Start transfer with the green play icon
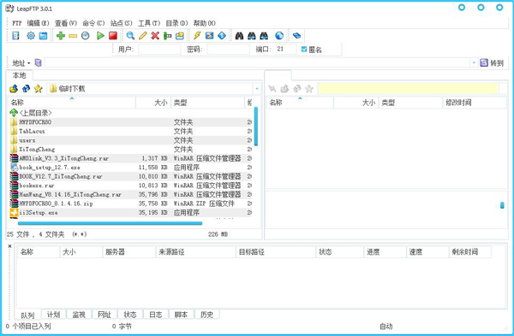The image size is (514, 336). (x=100, y=36)
